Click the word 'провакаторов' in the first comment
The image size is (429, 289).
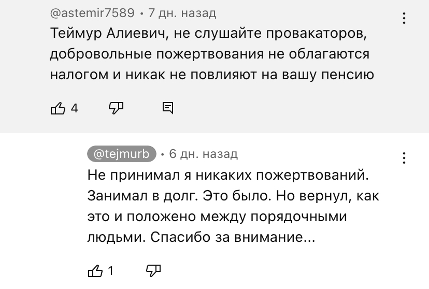(x=316, y=34)
